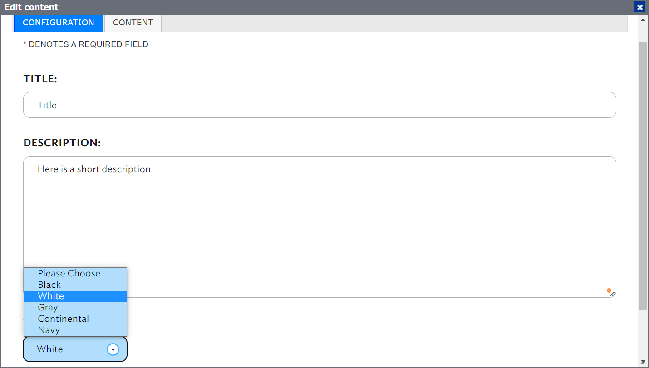Viewport: 649px width, 368px height.
Task: Click the vertical scrollbar thumb
Action: 643,176
